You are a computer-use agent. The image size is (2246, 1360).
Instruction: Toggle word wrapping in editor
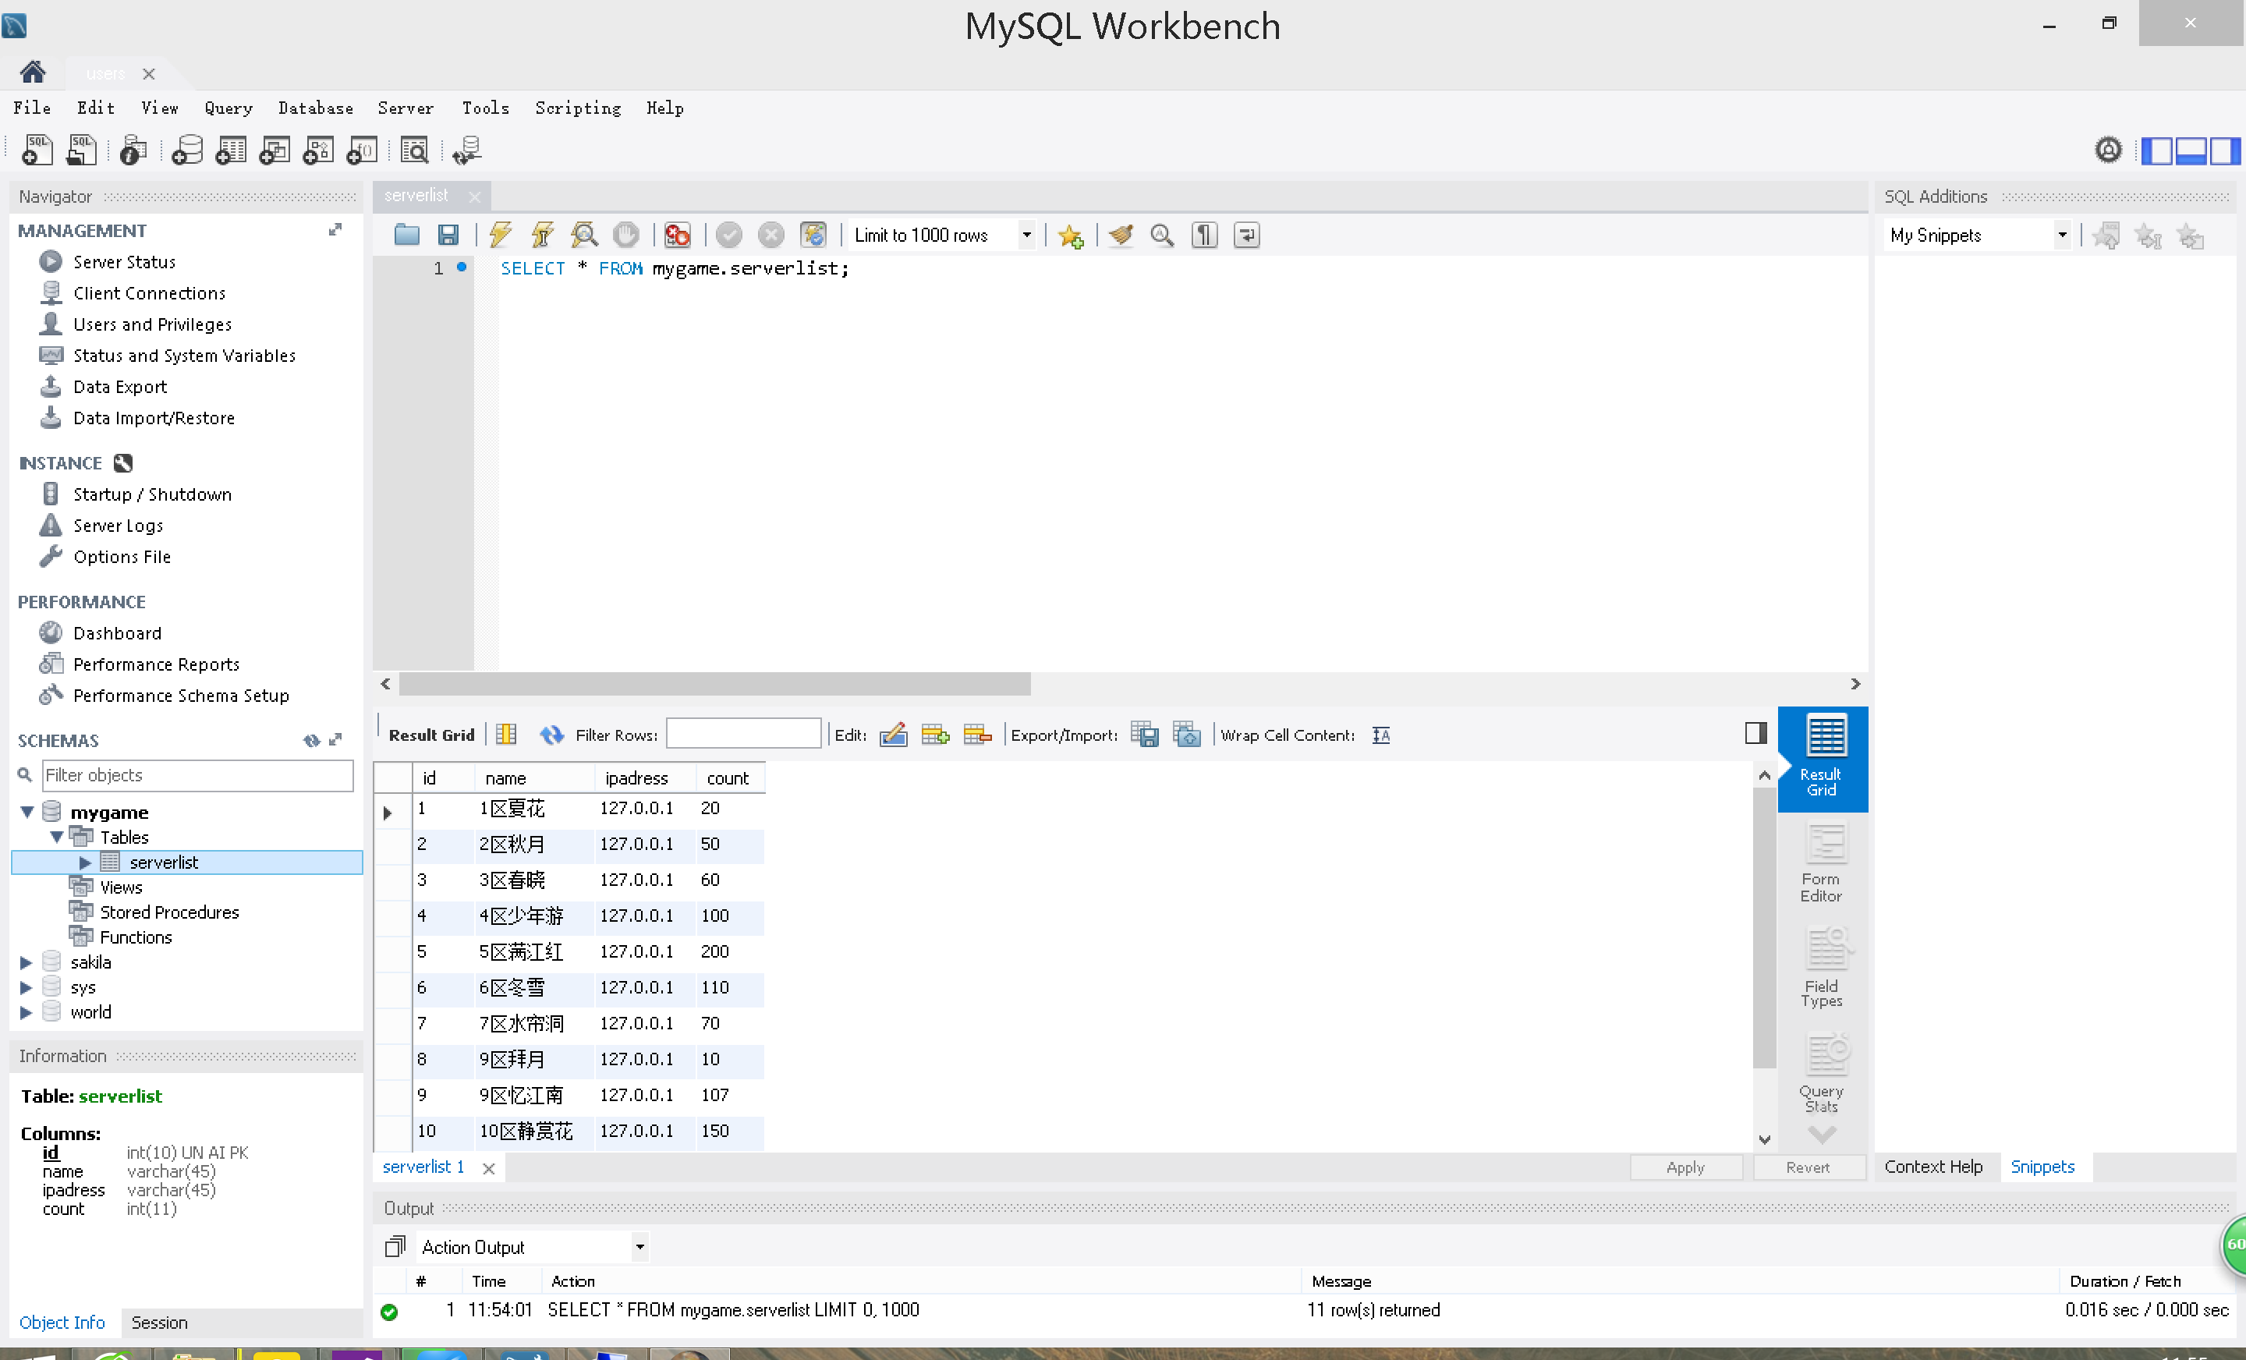(1246, 236)
